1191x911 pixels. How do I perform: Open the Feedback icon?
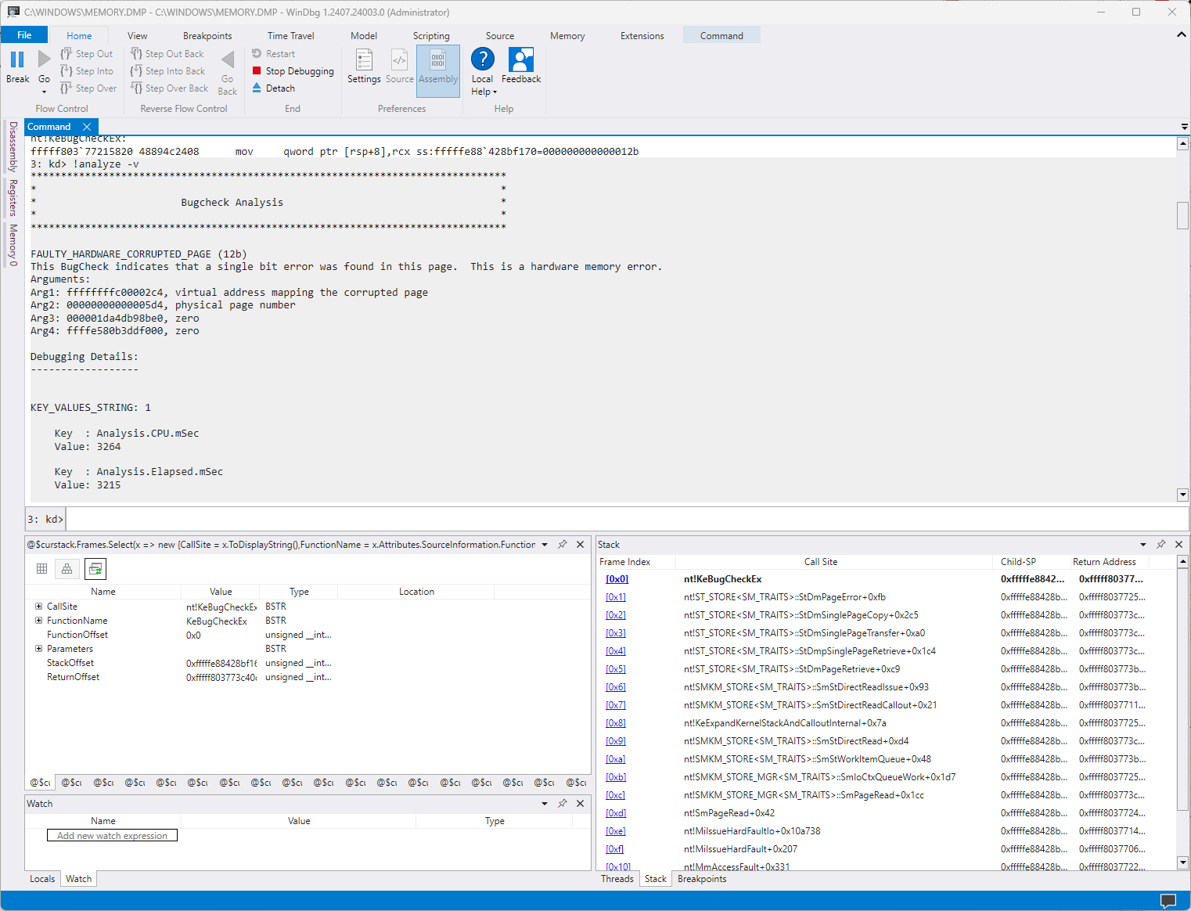pyautogui.click(x=521, y=59)
